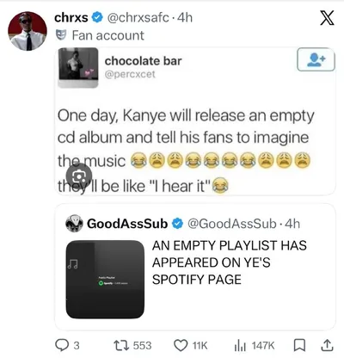Repost this tweet via the retweet icon
The height and width of the screenshot is (364, 344).
coord(120,345)
